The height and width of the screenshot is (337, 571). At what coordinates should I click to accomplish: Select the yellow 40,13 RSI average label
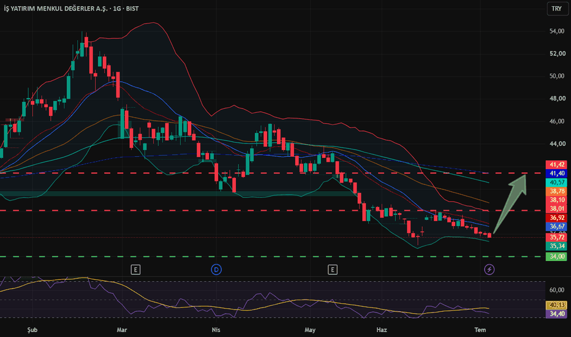(x=556, y=305)
